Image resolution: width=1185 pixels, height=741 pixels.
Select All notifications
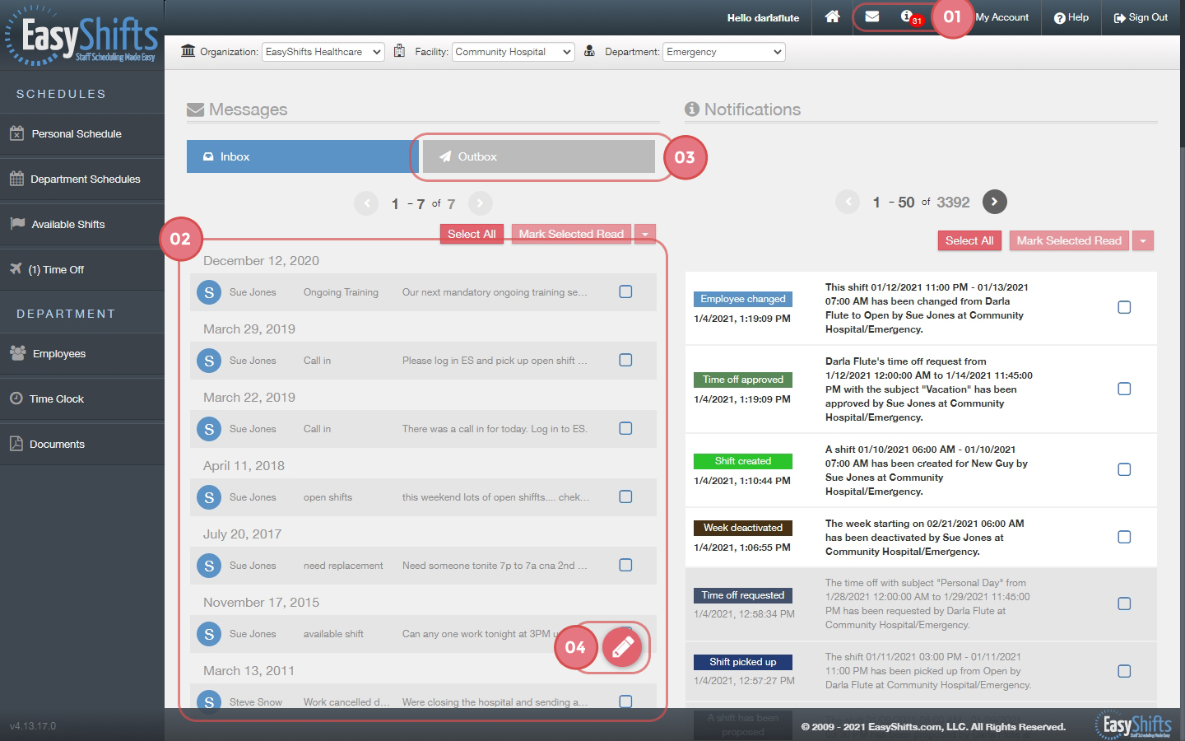969,240
